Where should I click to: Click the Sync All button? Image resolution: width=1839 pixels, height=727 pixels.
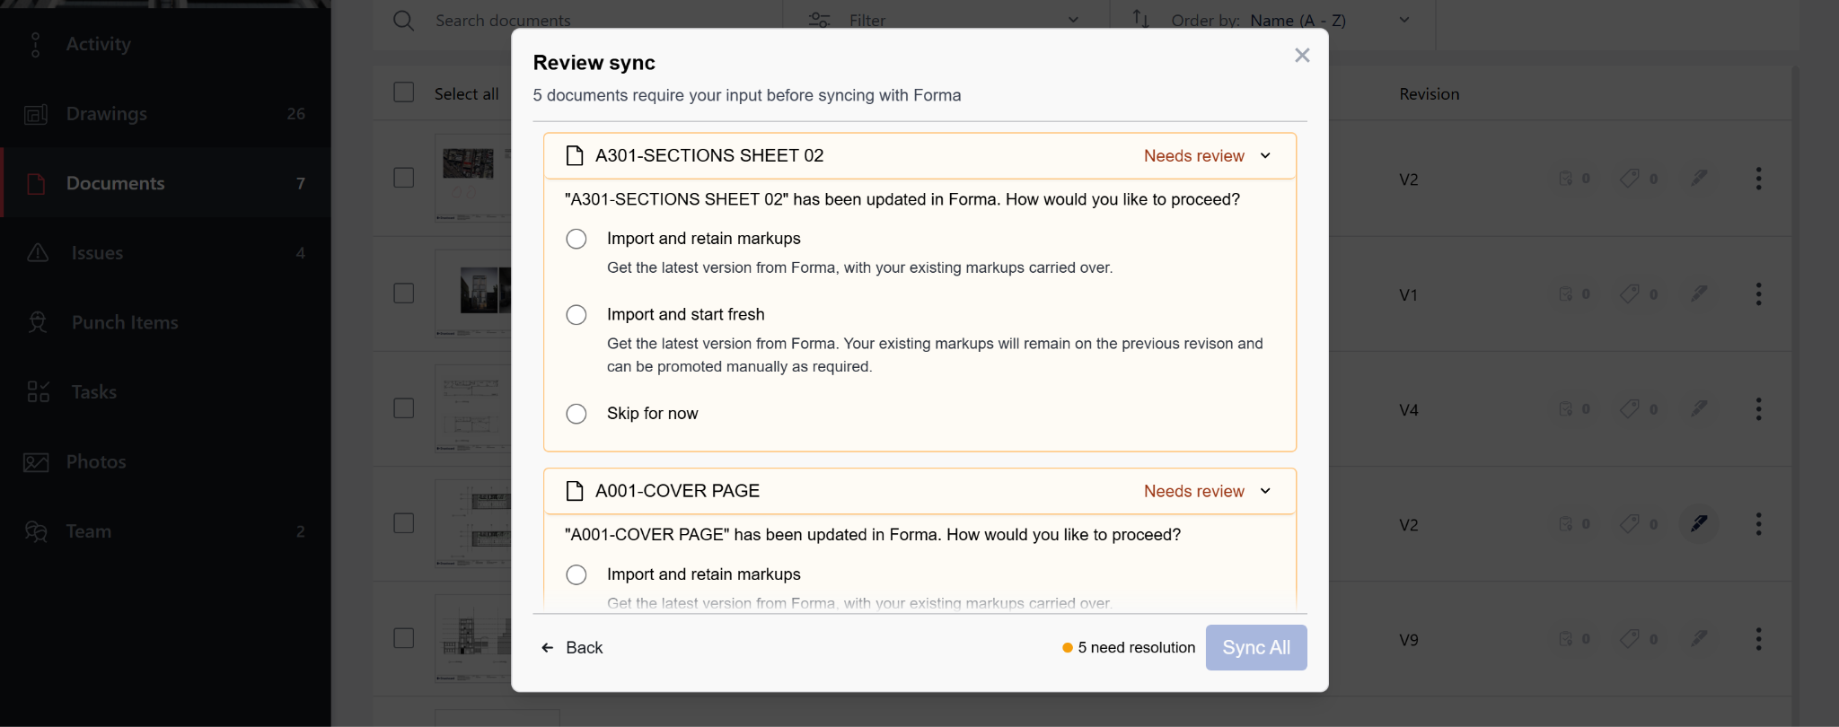click(x=1256, y=648)
